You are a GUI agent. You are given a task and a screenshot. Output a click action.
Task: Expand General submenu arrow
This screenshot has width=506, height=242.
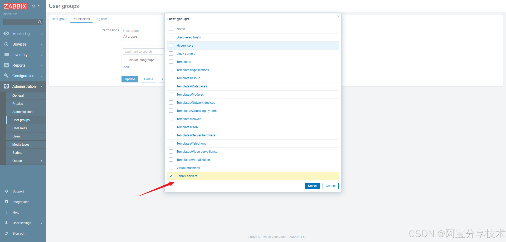tap(42, 96)
